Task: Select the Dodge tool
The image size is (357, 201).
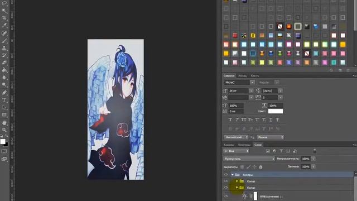Action: 4,85
